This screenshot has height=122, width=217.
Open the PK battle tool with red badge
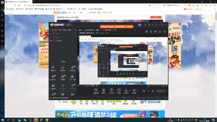pyautogui.click(x=53, y=78)
